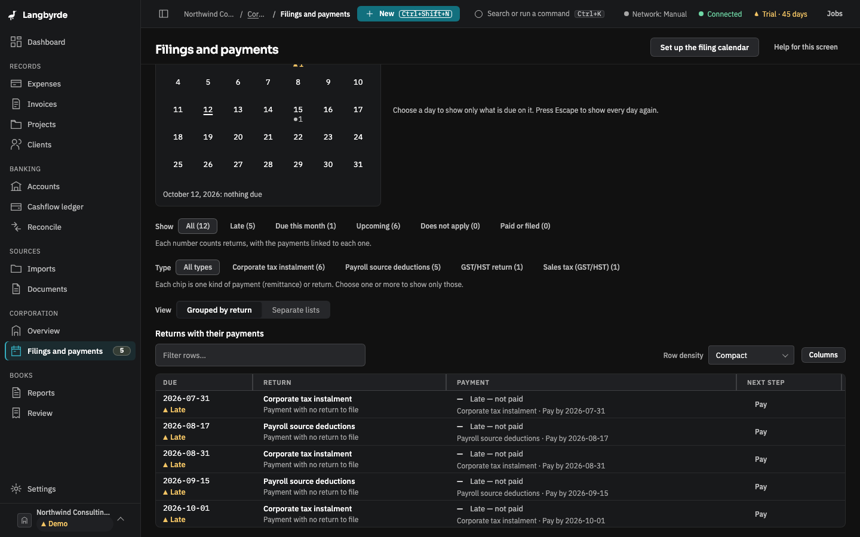860x537 pixels.
Task: Open Help for this screen
Action: 806,47
